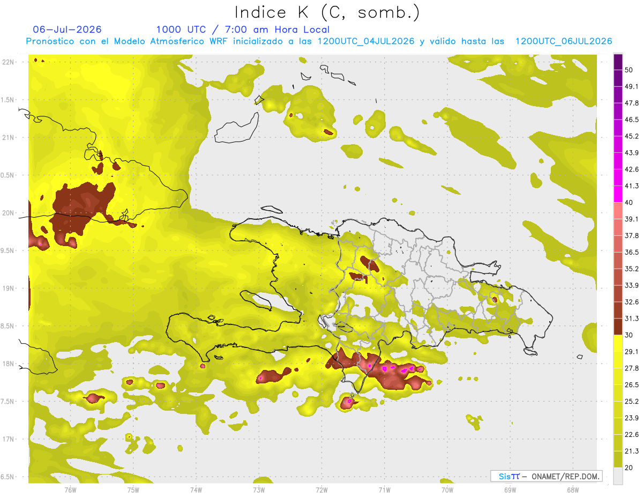The image size is (643, 497).
Task: Select the '41.3' colorbar value
Action: (x=632, y=186)
